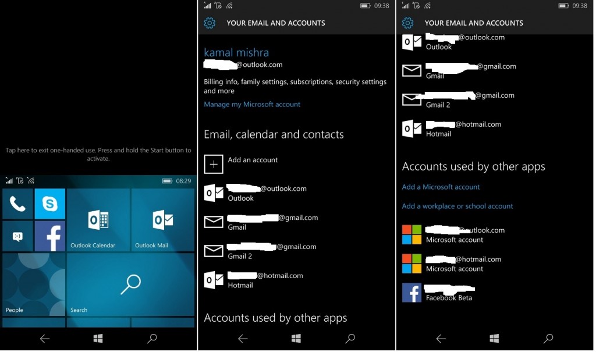Image resolution: width=596 pixels, height=352 pixels.
Task: Select kamal mishra account name
Action: 236,52
